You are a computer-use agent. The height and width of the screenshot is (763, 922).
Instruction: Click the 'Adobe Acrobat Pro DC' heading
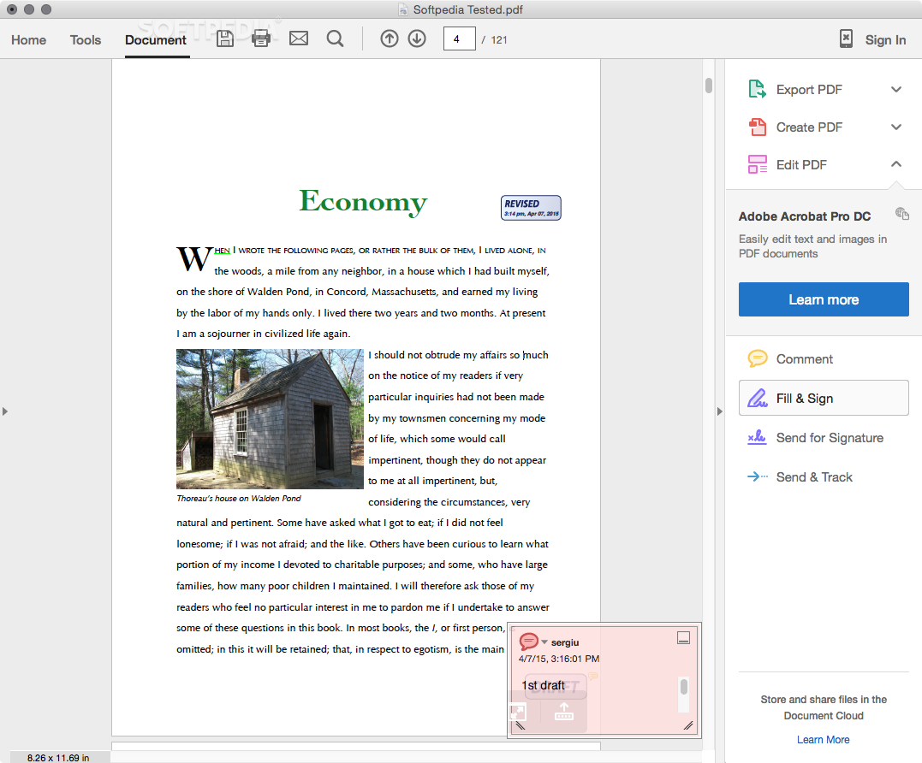805,216
